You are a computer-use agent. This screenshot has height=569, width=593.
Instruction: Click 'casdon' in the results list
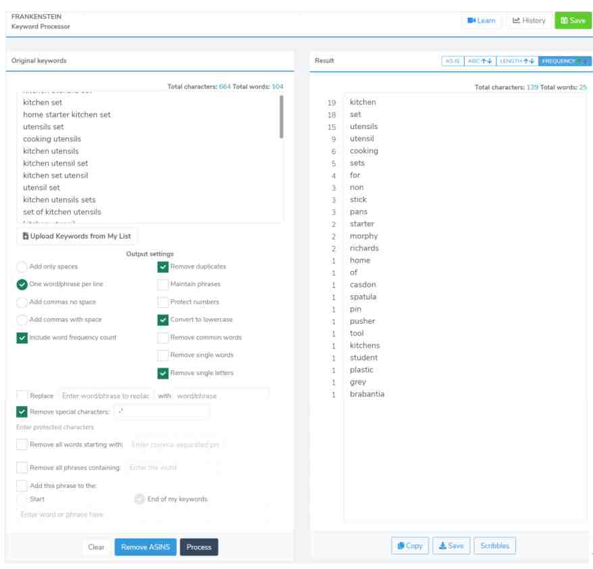tap(363, 284)
